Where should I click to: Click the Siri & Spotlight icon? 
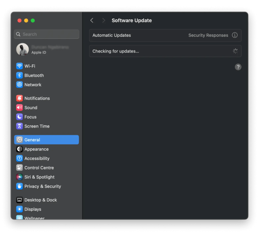click(19, 177)
